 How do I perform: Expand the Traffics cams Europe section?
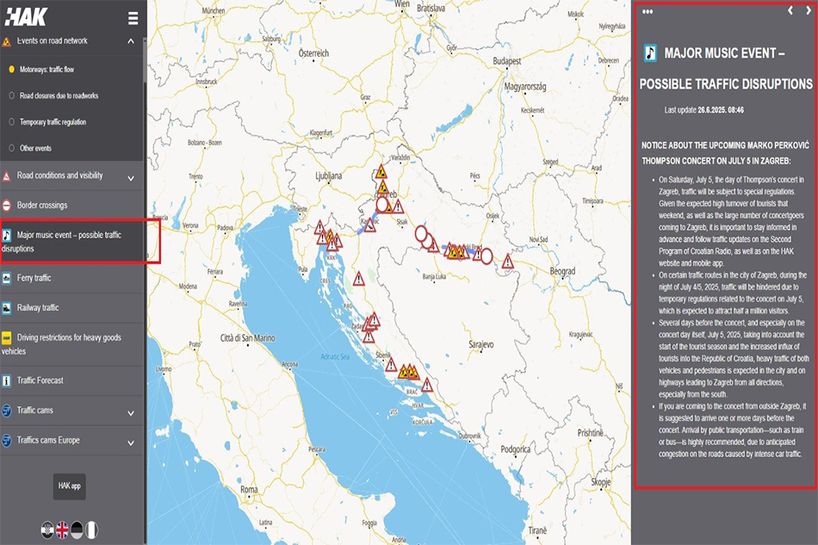(131, 443)
